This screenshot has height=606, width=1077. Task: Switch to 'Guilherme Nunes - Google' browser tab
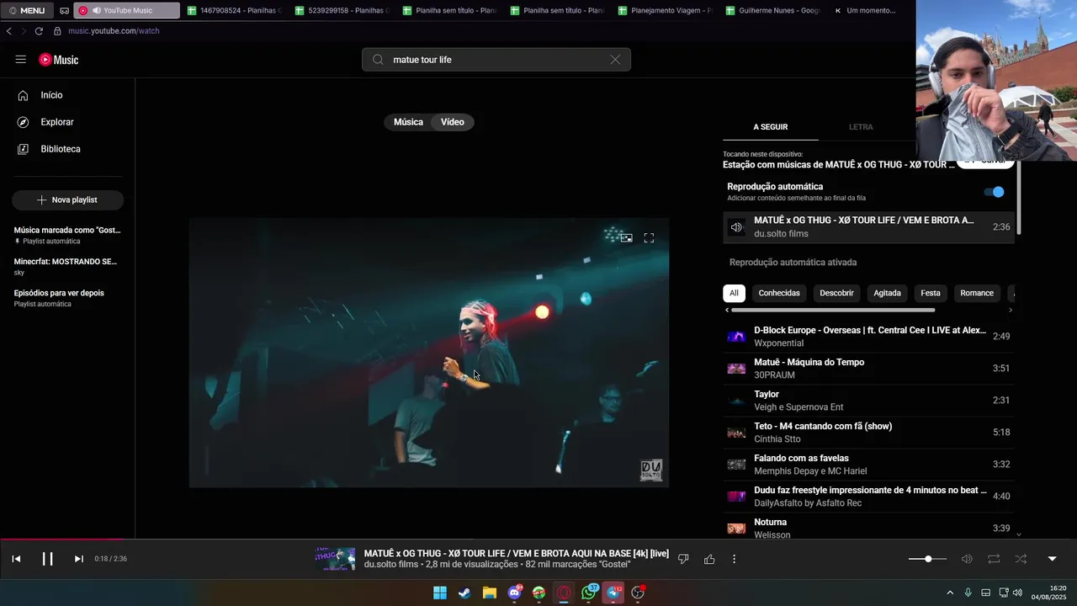772,11
